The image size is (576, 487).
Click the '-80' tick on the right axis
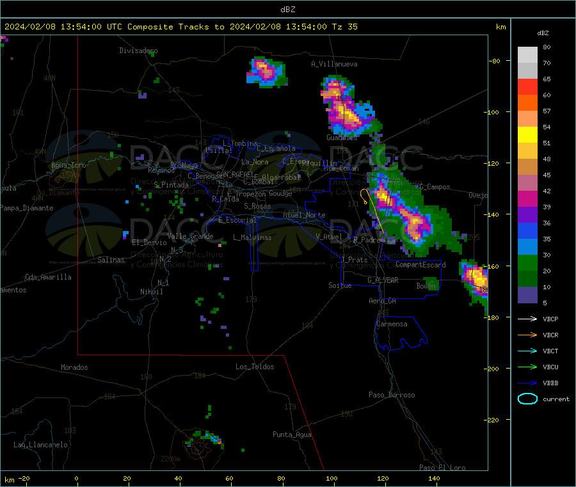494,61
